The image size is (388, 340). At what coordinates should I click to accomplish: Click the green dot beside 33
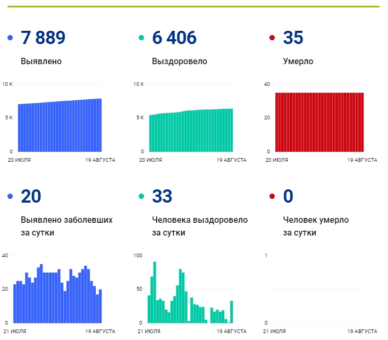(x=141, y=196)
